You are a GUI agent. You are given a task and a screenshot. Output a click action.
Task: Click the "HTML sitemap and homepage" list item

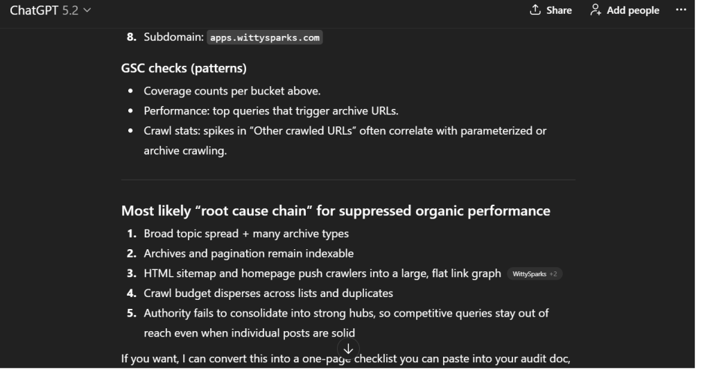(322, 273)
